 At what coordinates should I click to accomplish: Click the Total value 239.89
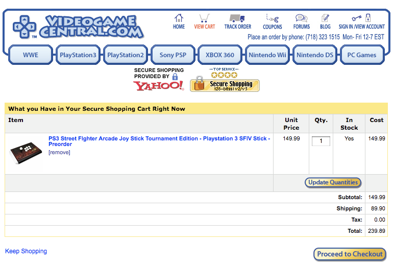tap(377, 231)
